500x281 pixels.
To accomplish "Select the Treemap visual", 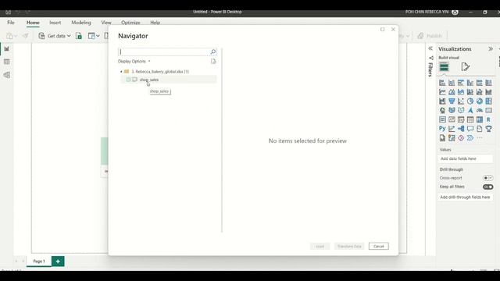I will [488, 101].
